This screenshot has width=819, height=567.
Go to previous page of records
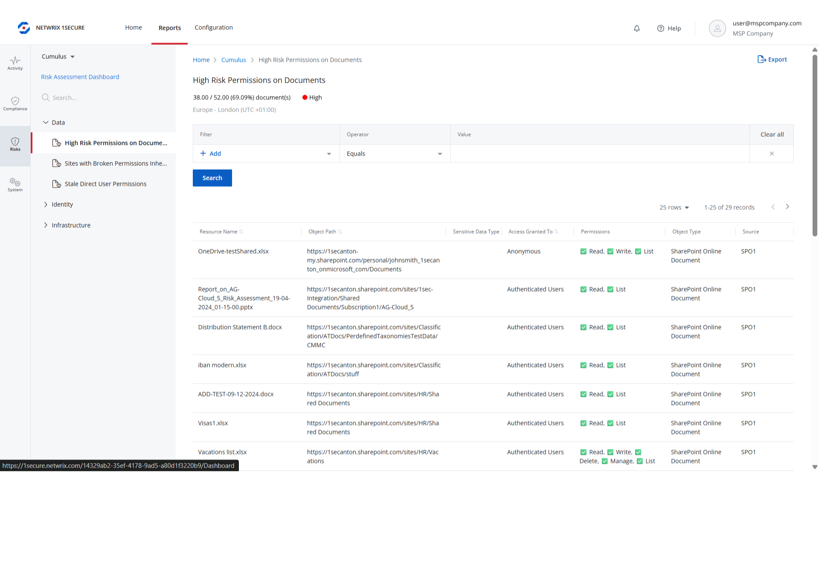pyautogui.click(x=773, y=207)
